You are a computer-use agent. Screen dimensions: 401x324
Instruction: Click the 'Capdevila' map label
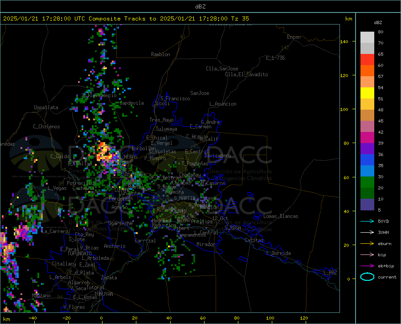[131, 103]
